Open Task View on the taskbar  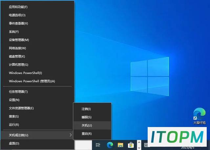click(x=98, y=145)
